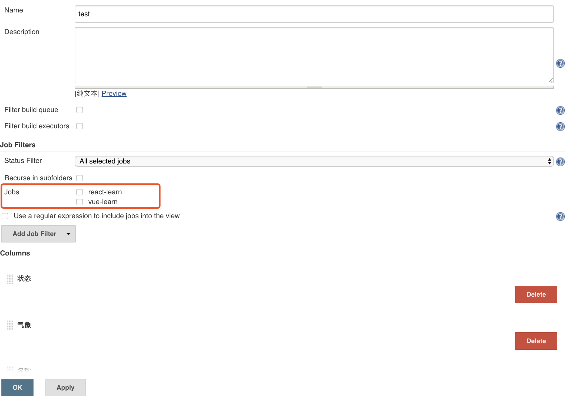The height and width of the screenshot is (400, 568).
Task: Toggle Recurse in subfolders checkbox
Action: click(80, 178)
